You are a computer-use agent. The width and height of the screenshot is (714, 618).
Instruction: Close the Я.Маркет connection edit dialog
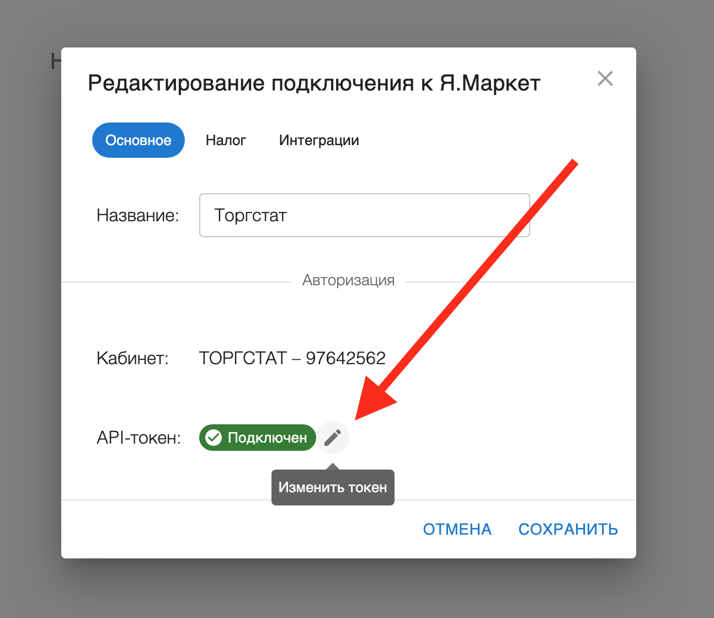605,78
